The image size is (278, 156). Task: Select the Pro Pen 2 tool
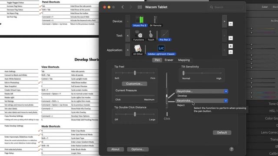[165, 36]
